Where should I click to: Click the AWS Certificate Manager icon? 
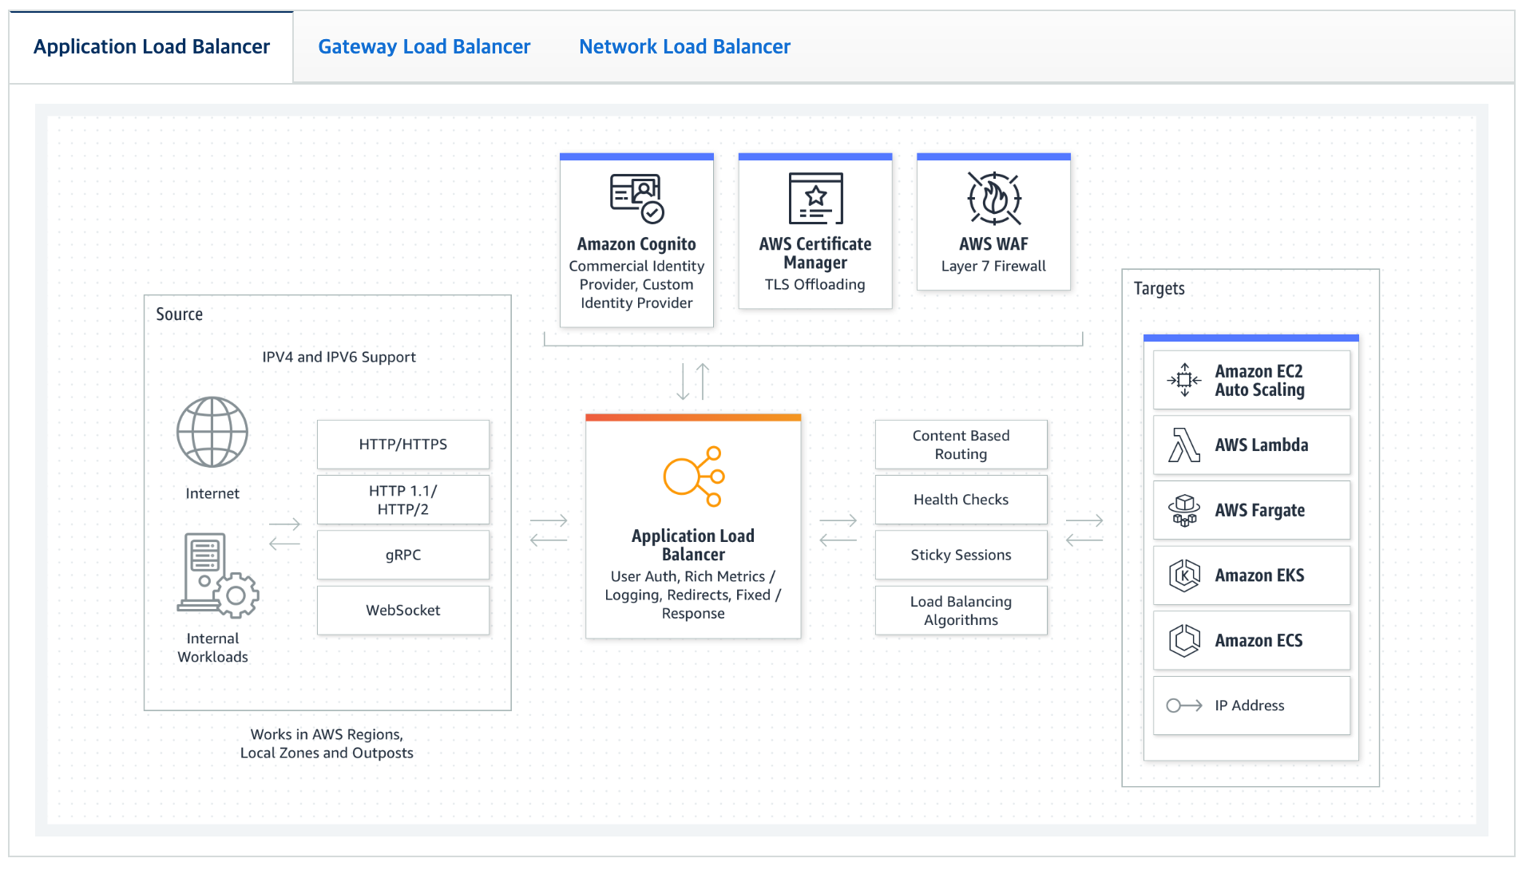click(x=815, y=199)
